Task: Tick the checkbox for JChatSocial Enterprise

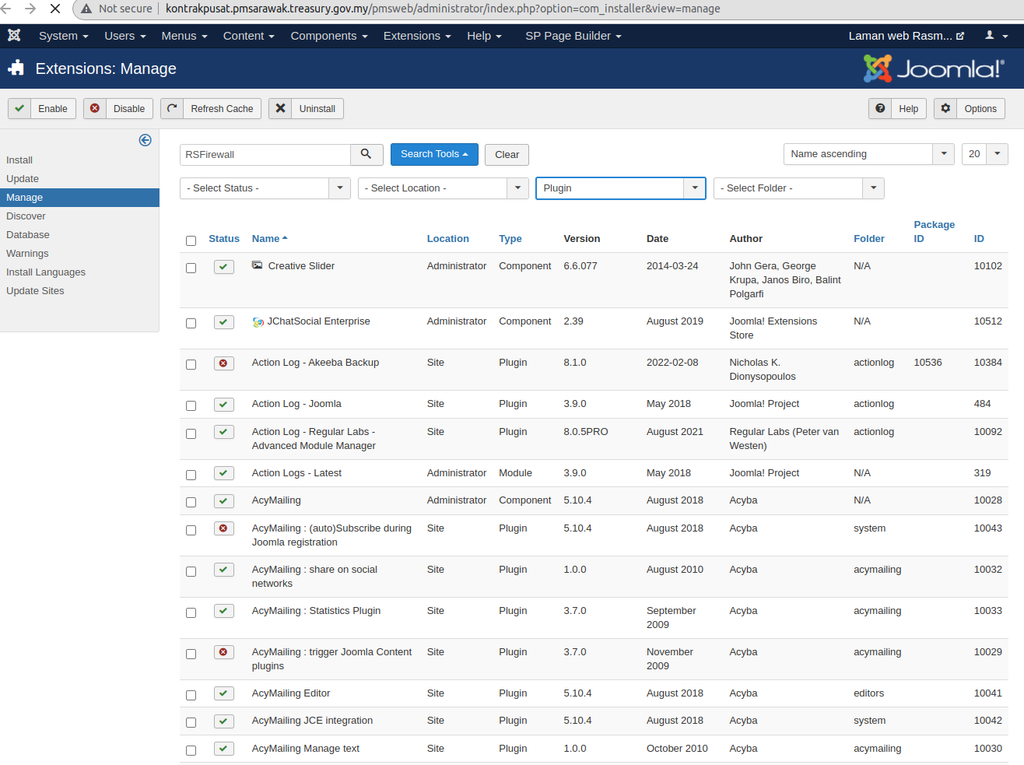Action: [x=191, y=323]
